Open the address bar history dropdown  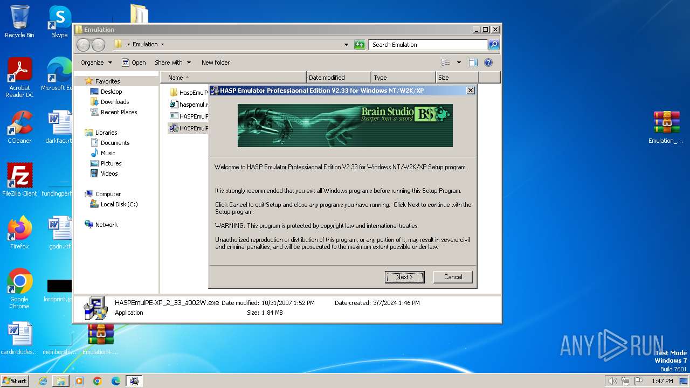click(346, 45)
